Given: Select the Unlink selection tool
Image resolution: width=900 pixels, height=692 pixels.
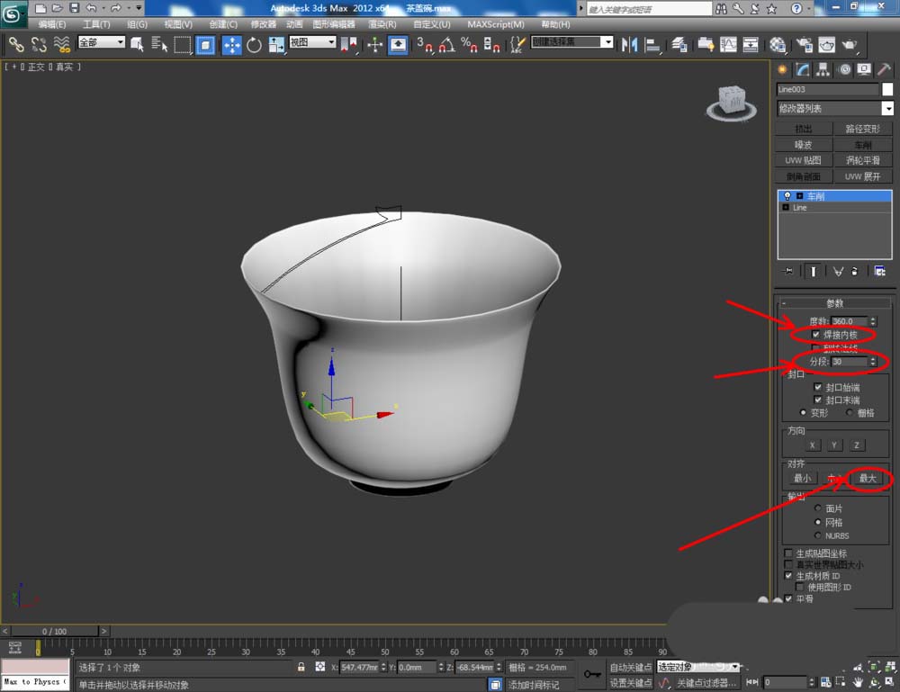Looking at the screenshot, I should (39, 44).
